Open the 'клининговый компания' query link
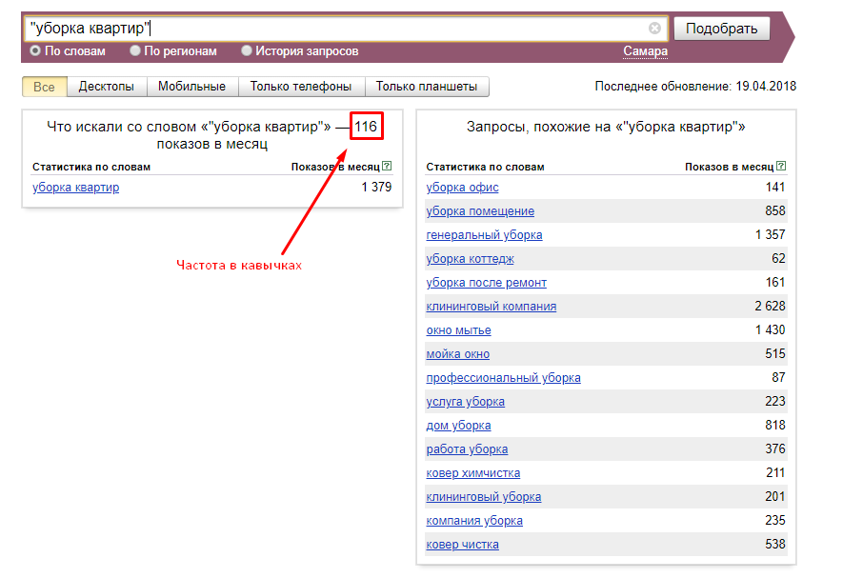The width and height of the screenshot is (863, 578). 492,307
